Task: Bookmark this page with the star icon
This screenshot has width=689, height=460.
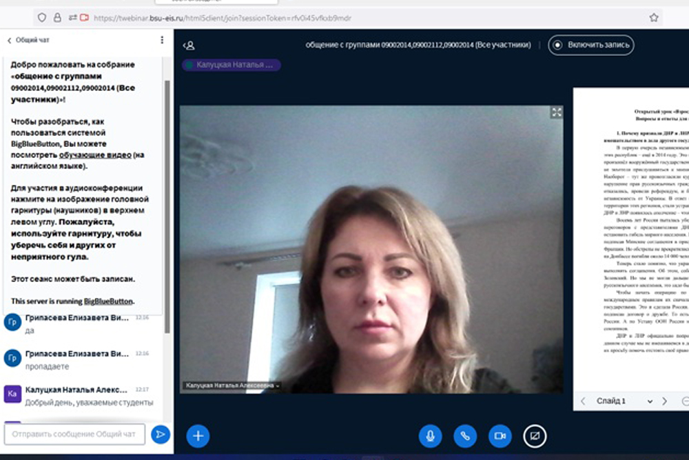Action: 654,18
